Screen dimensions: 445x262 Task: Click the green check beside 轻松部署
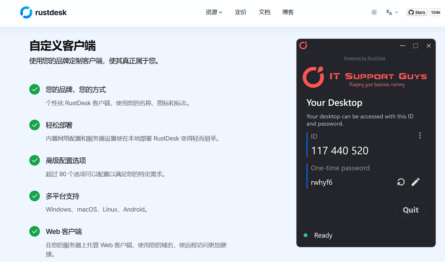(35, 125)
